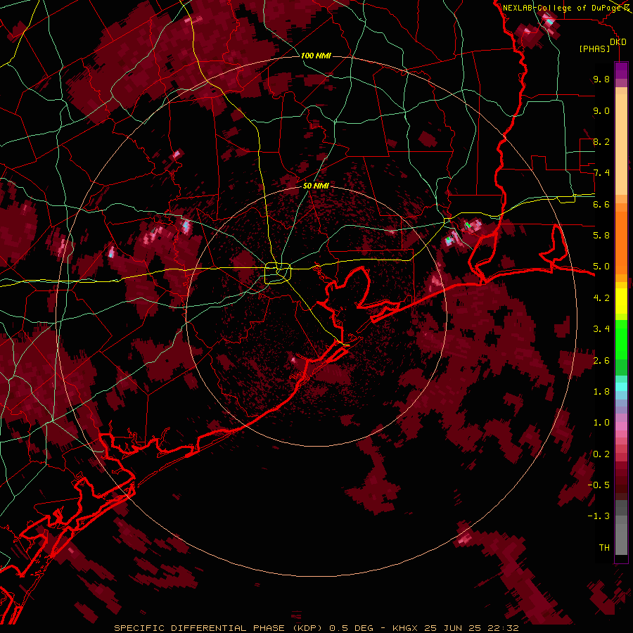Click the KHGX radar site identifier in the caption
Screen dimensions: 633x633
[406, 628]
